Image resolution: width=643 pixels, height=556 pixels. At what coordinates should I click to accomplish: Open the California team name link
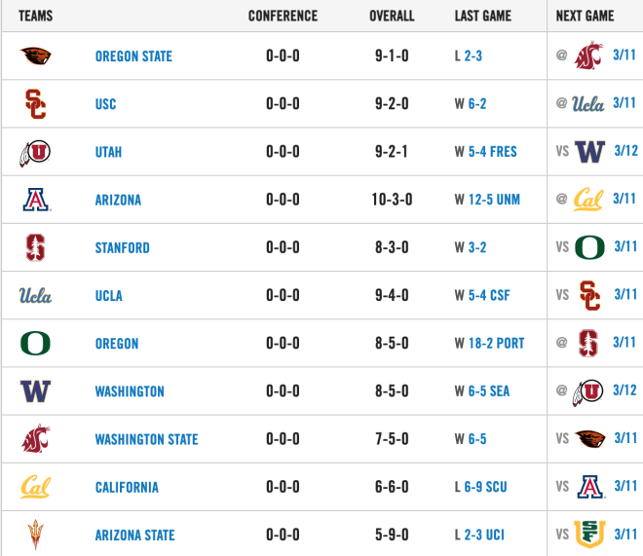[x=127, y=487]
